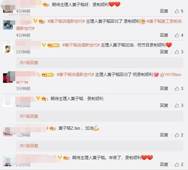Open avatar of second commenter in blue
The image size is (188, 170).
(8, 25)
